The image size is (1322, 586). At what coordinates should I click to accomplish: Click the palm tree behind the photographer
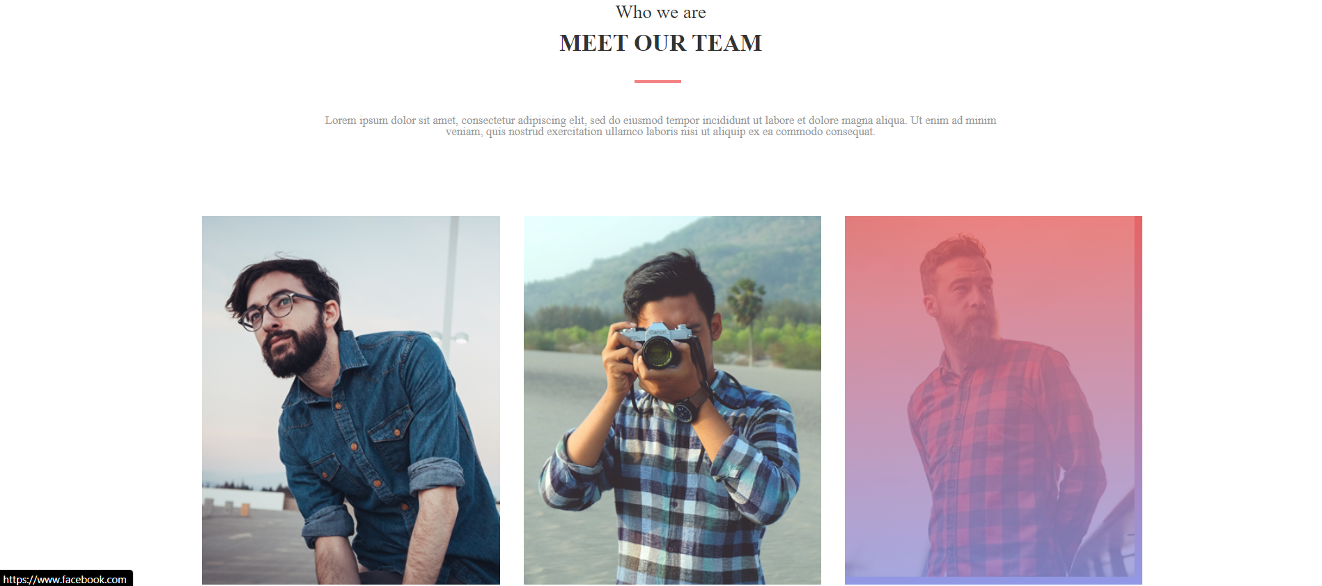(x=745, y=314)
